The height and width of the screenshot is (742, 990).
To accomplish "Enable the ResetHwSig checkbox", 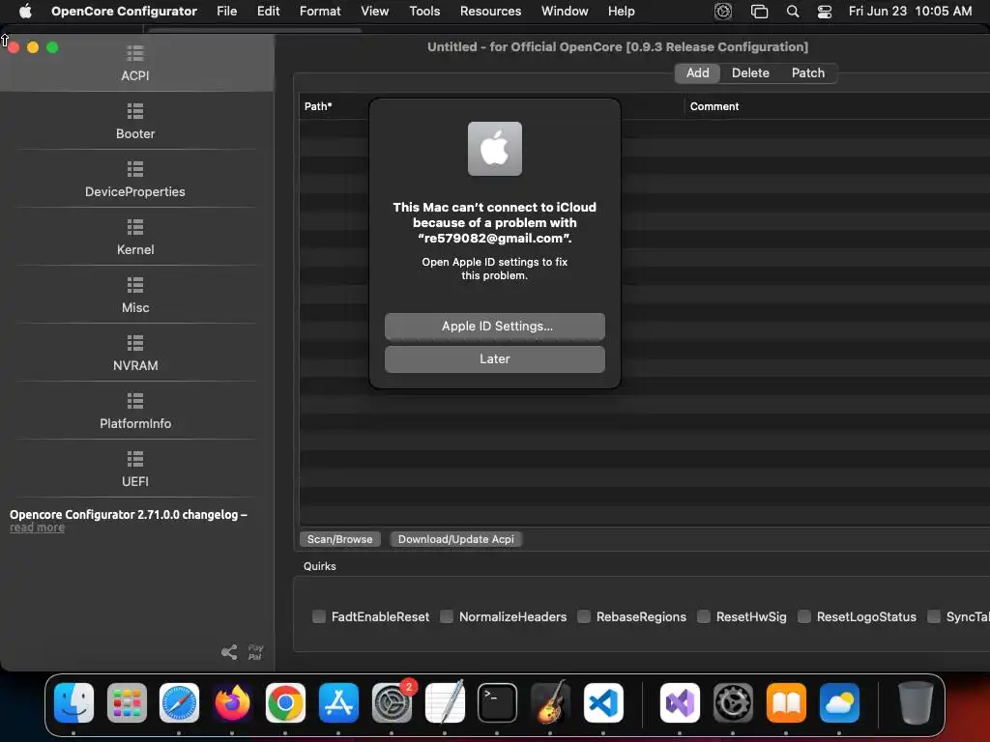I will click(704, 616).
